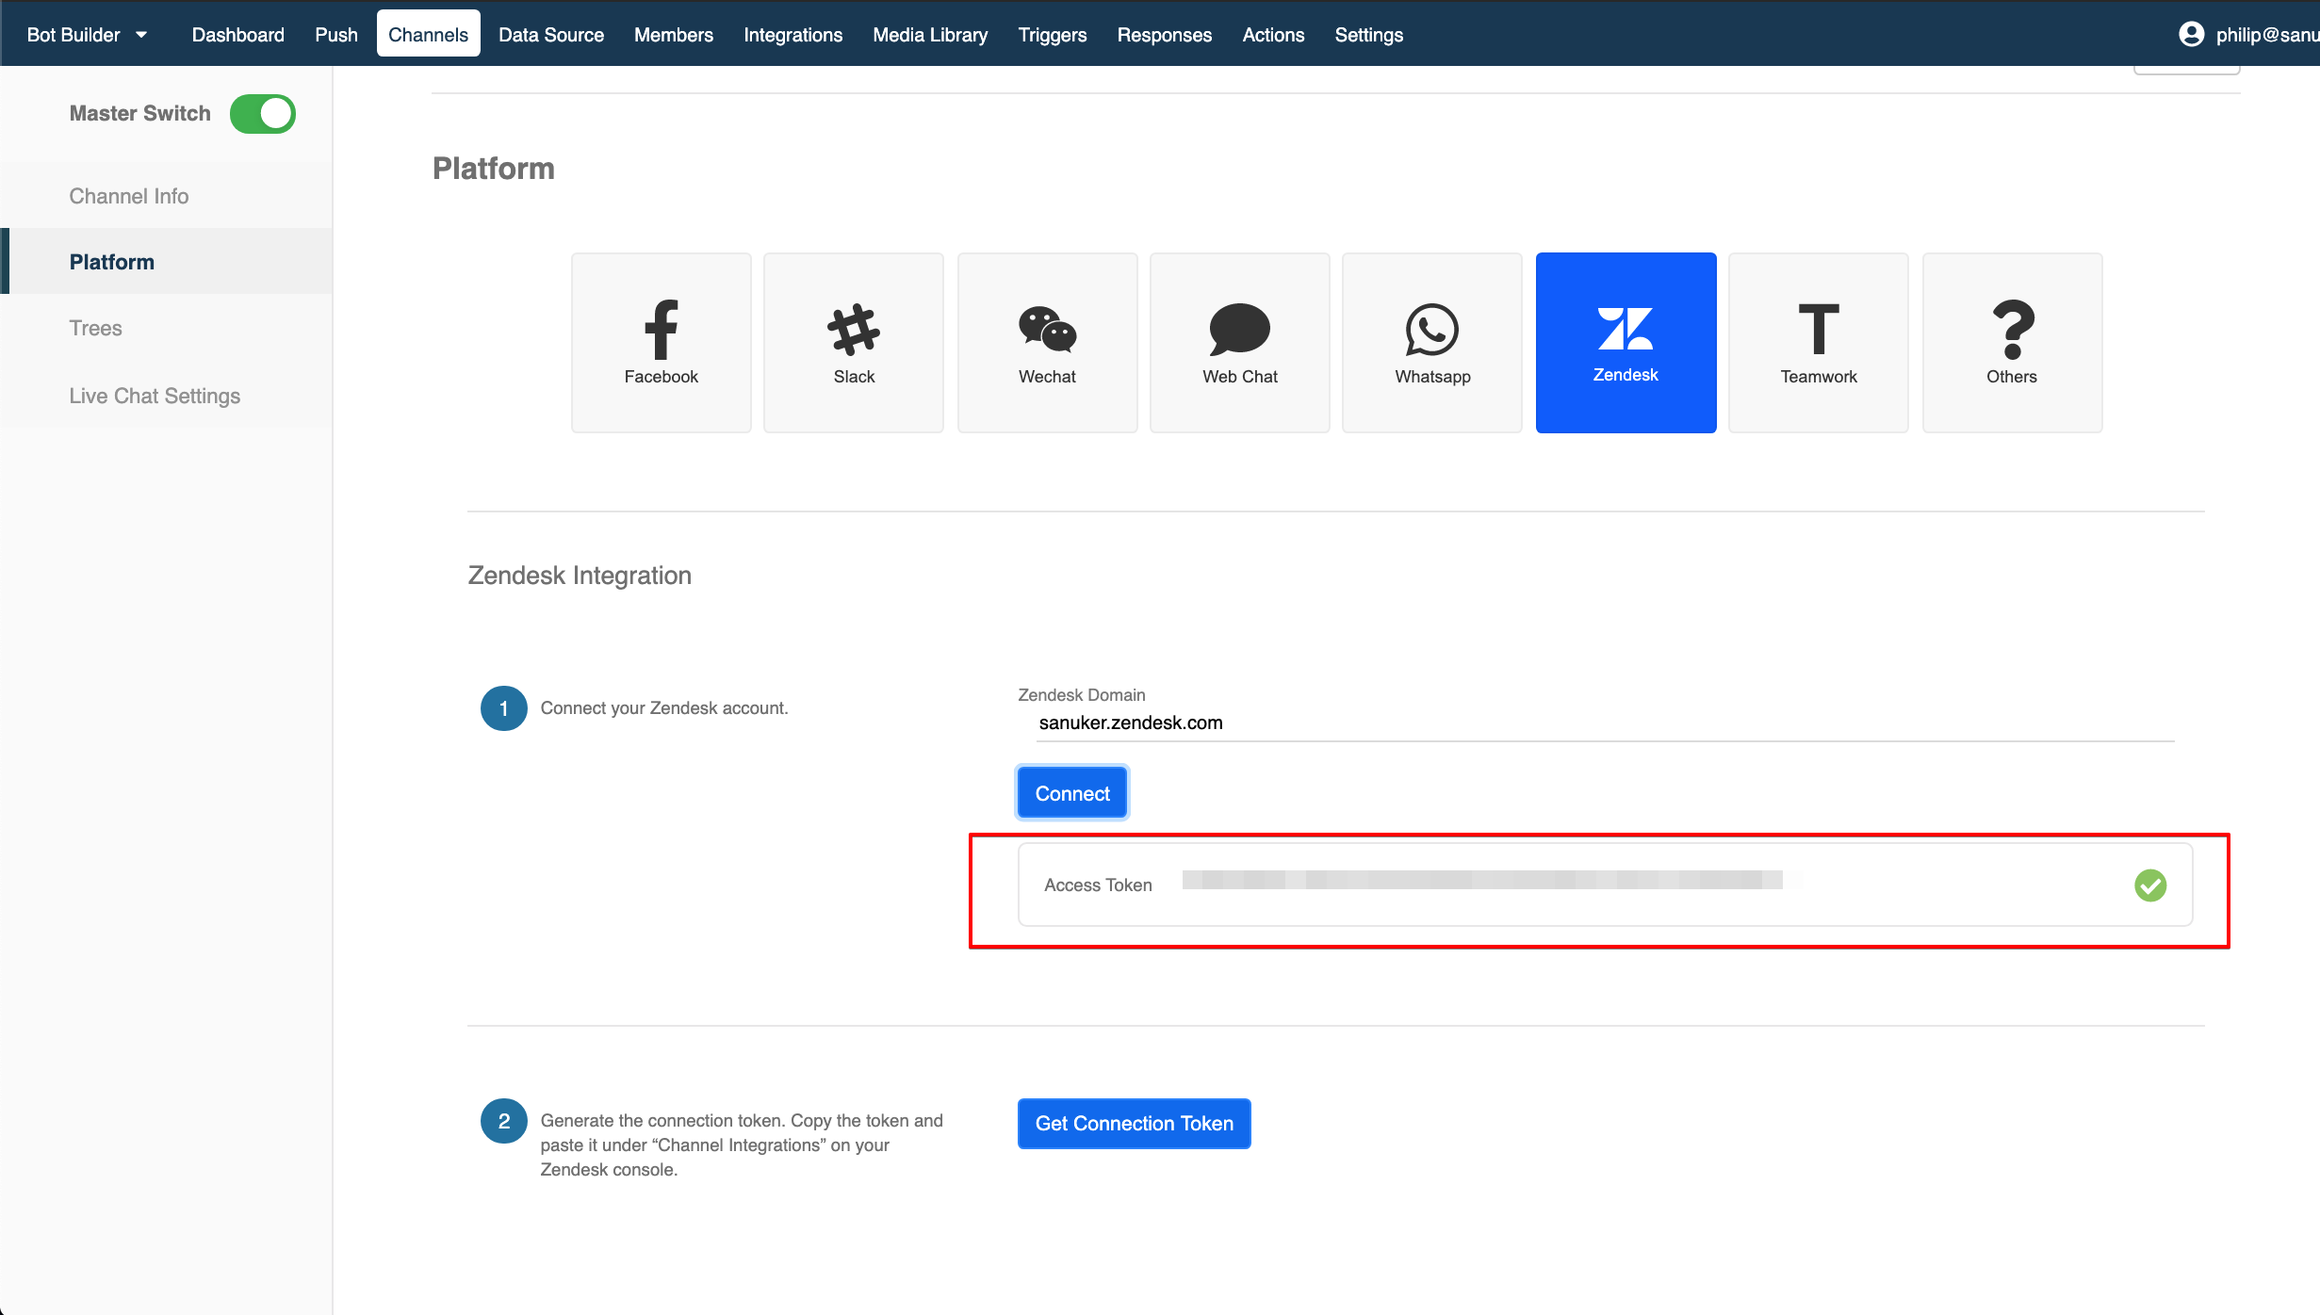This screenshot has height=1315, width=2320.
Task: Open the Bot Builder dropdown
Action: tap(87, 35)
